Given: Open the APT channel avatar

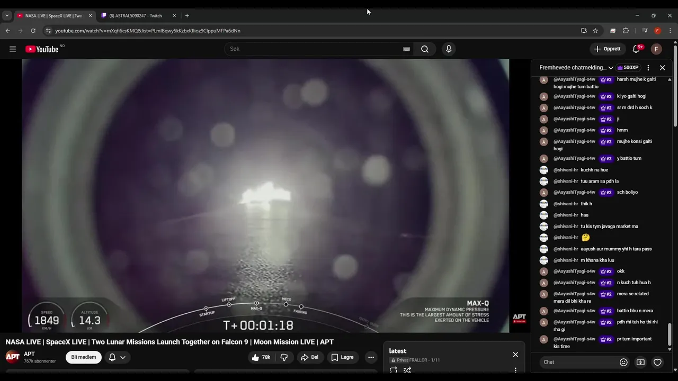Looking at the screenshot, I should [13, 357].
